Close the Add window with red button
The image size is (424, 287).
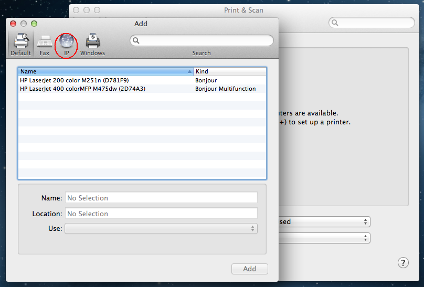pyautogui.click(x=14, y=24)
